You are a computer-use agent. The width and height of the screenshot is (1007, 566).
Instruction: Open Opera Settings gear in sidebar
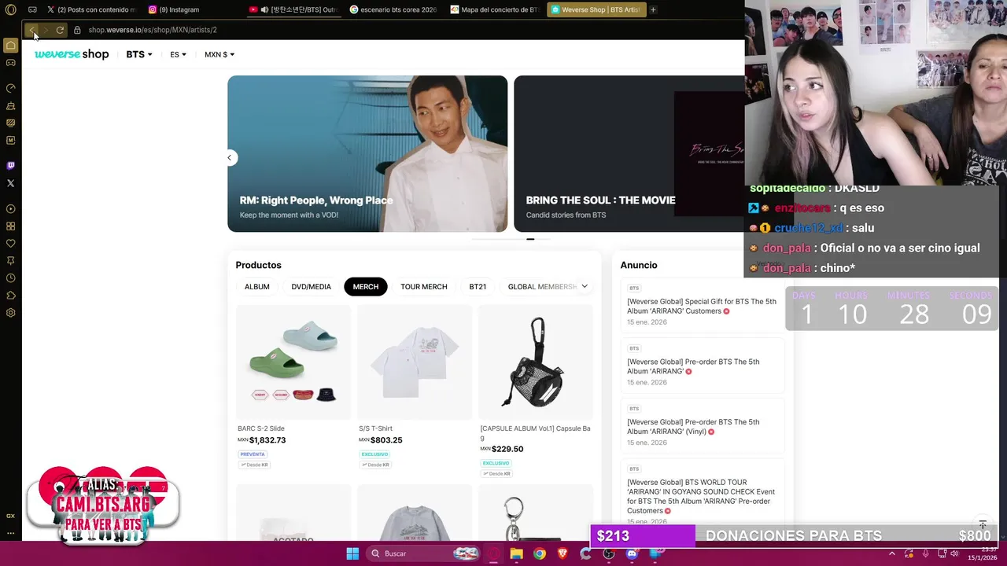click(10, 313)
